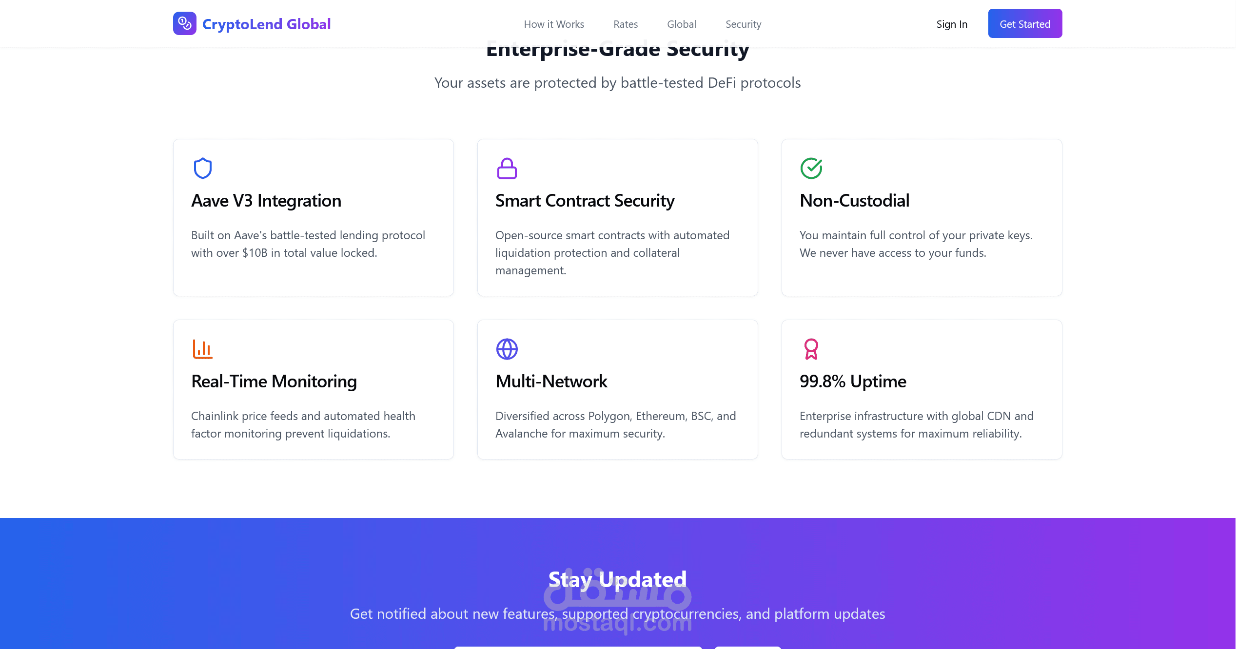Open the Security navigation link
Image resolution: width=1236 pixels, height=649 pixels.
pos(743,24)
